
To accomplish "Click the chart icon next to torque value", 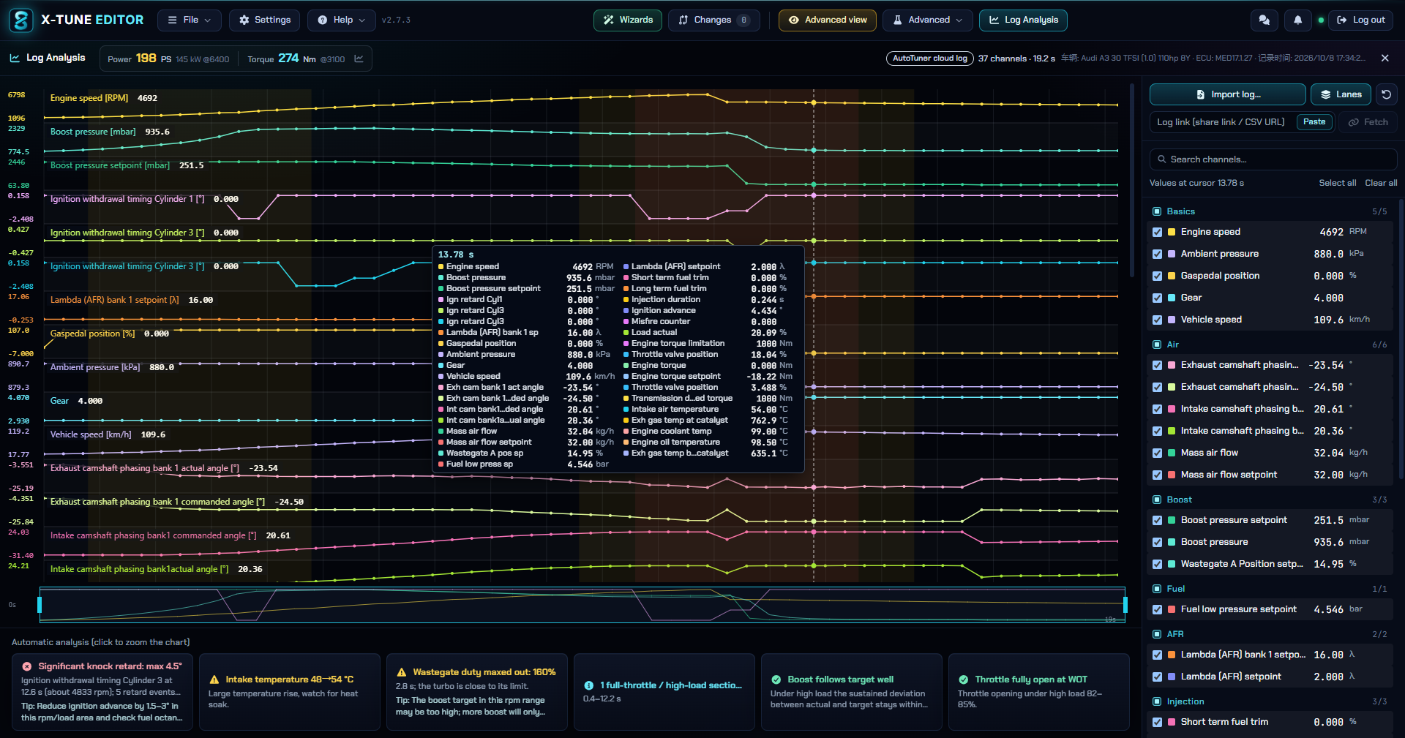I will (359, 59).
